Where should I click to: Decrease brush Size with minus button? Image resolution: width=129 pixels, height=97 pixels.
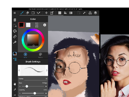tap(20, 86)
